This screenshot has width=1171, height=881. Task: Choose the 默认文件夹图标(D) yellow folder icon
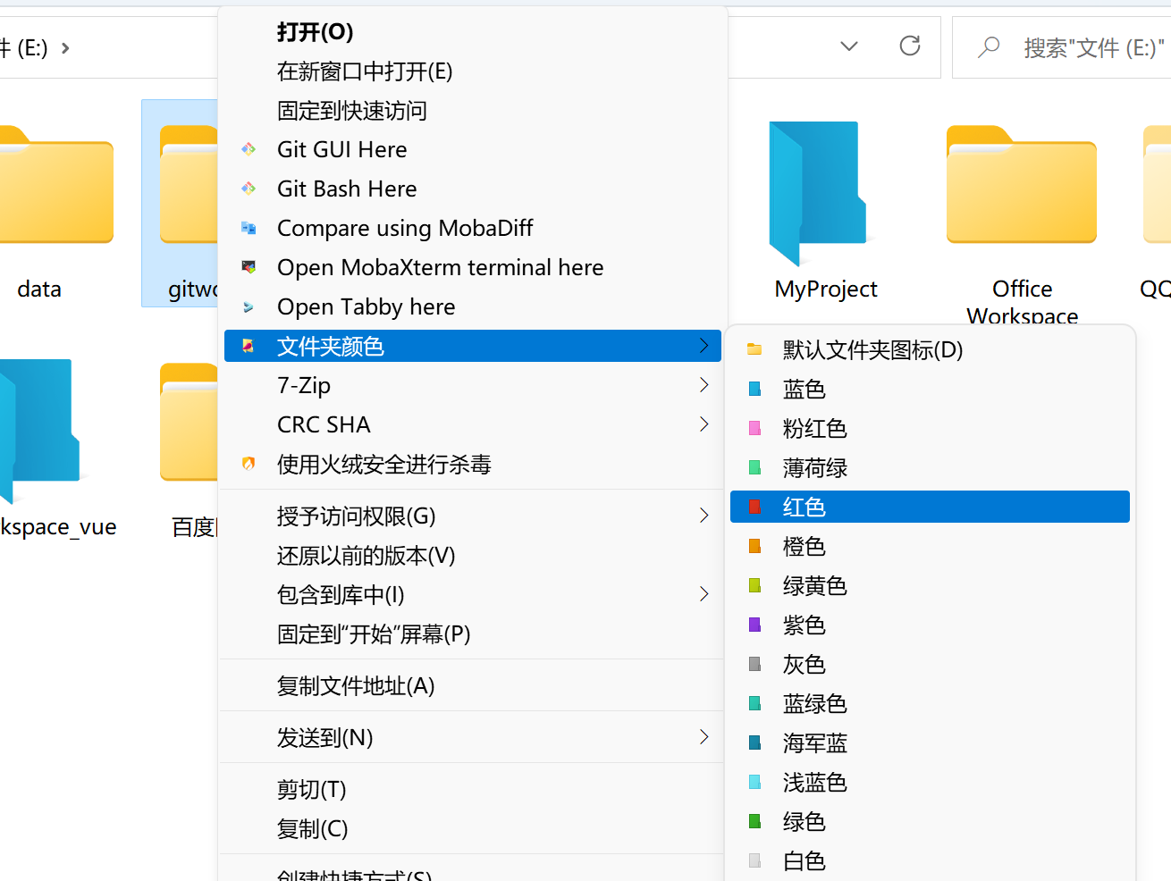pos(754,349)
